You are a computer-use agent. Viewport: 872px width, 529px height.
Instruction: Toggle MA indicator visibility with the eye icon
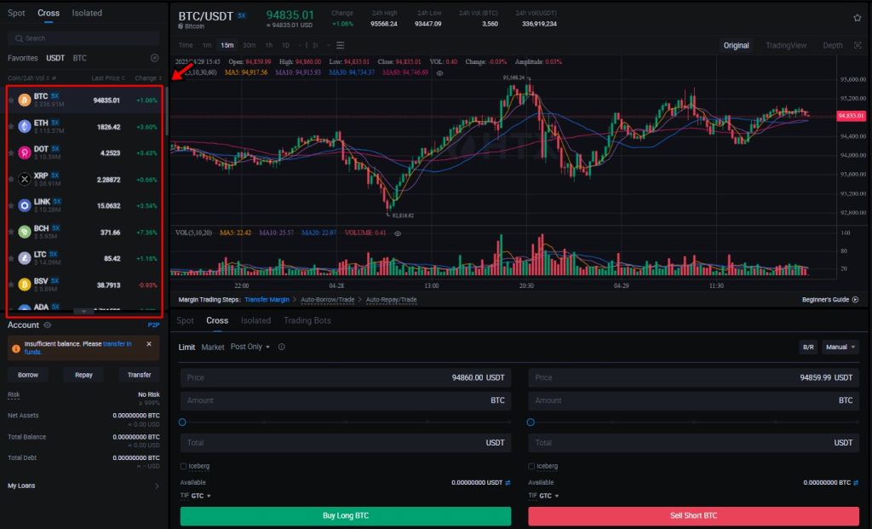pos(439,73)
